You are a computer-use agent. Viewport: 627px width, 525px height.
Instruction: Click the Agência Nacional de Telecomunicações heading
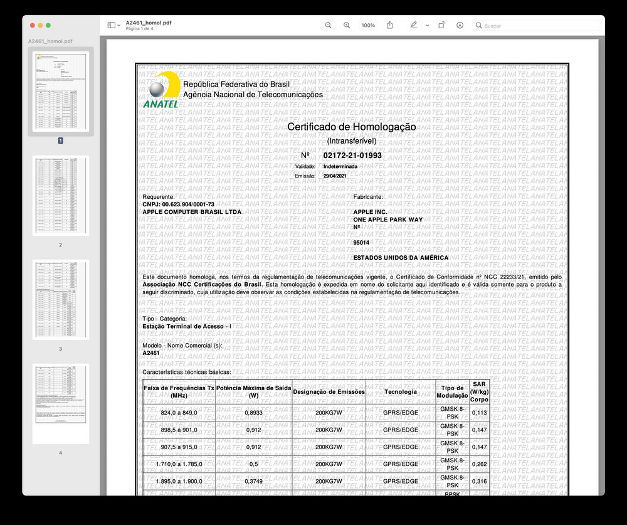253,95
